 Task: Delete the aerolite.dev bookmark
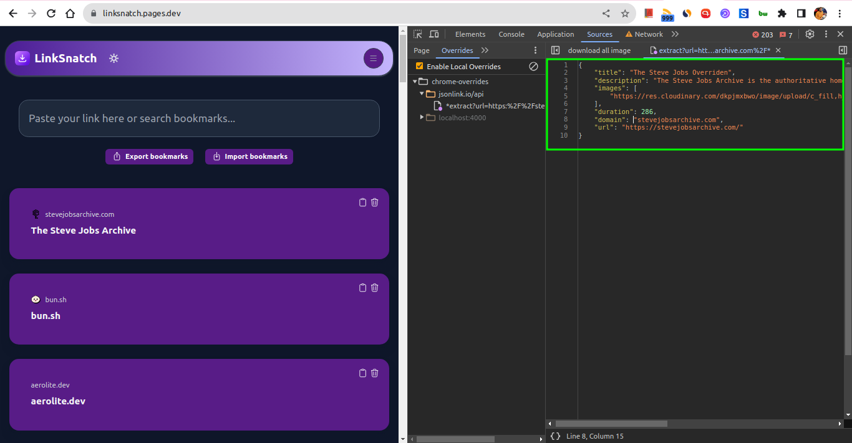click(x=375, y=373)
